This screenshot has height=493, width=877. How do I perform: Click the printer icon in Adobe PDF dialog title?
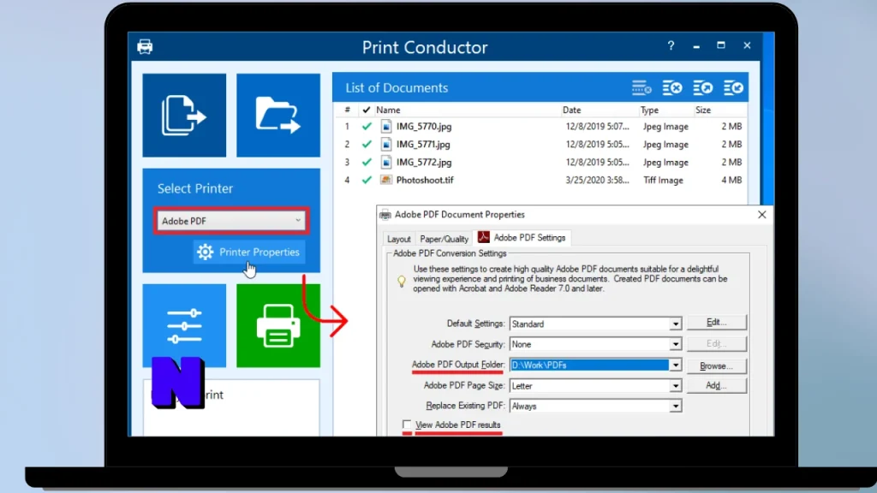point(385,215)
